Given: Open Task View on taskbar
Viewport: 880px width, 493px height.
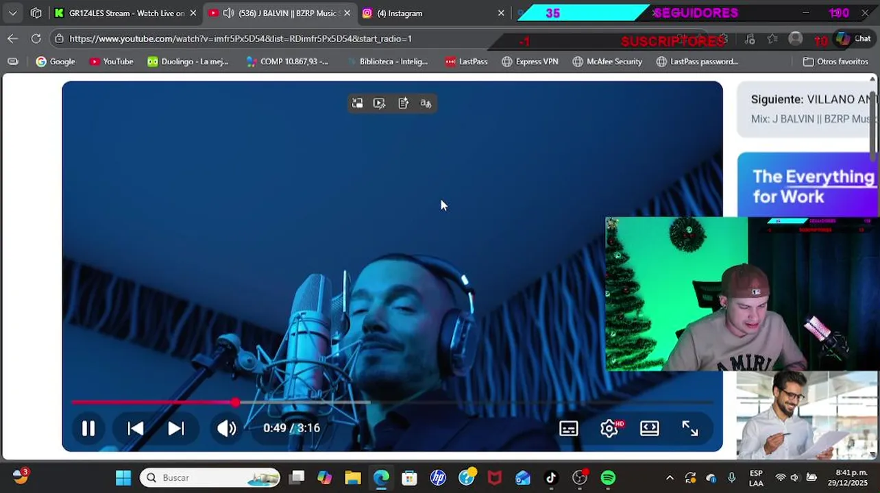Looking at the screenshot, I should click(297, 478).
